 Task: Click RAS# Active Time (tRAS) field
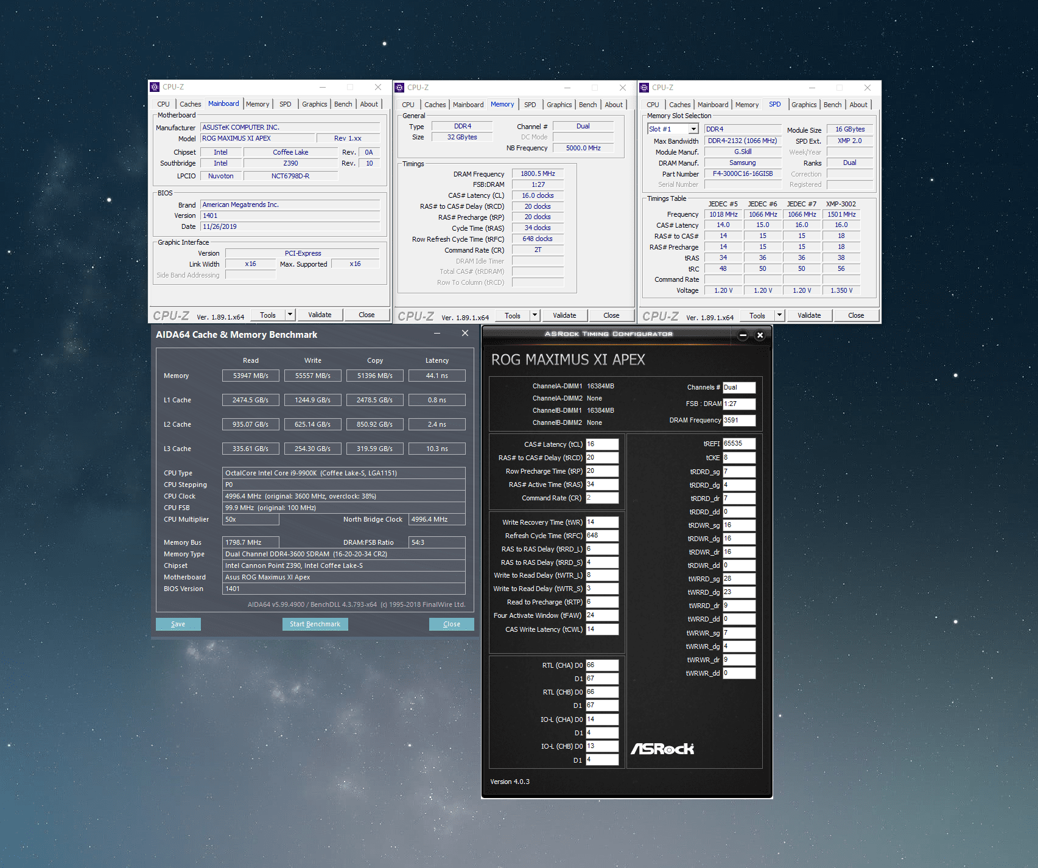click(x=602, y=485)
